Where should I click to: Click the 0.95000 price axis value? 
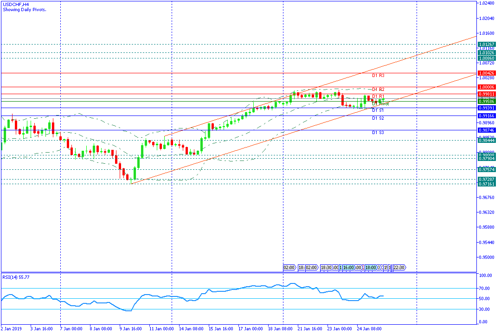click(487, 257)
